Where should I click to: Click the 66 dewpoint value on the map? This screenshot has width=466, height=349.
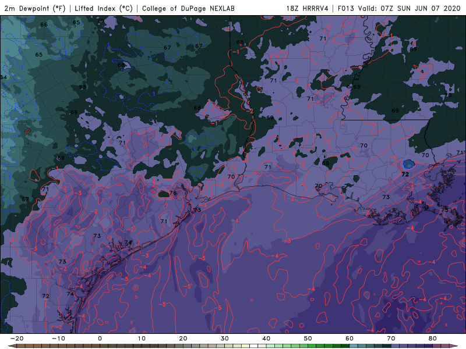click(44, 24)
